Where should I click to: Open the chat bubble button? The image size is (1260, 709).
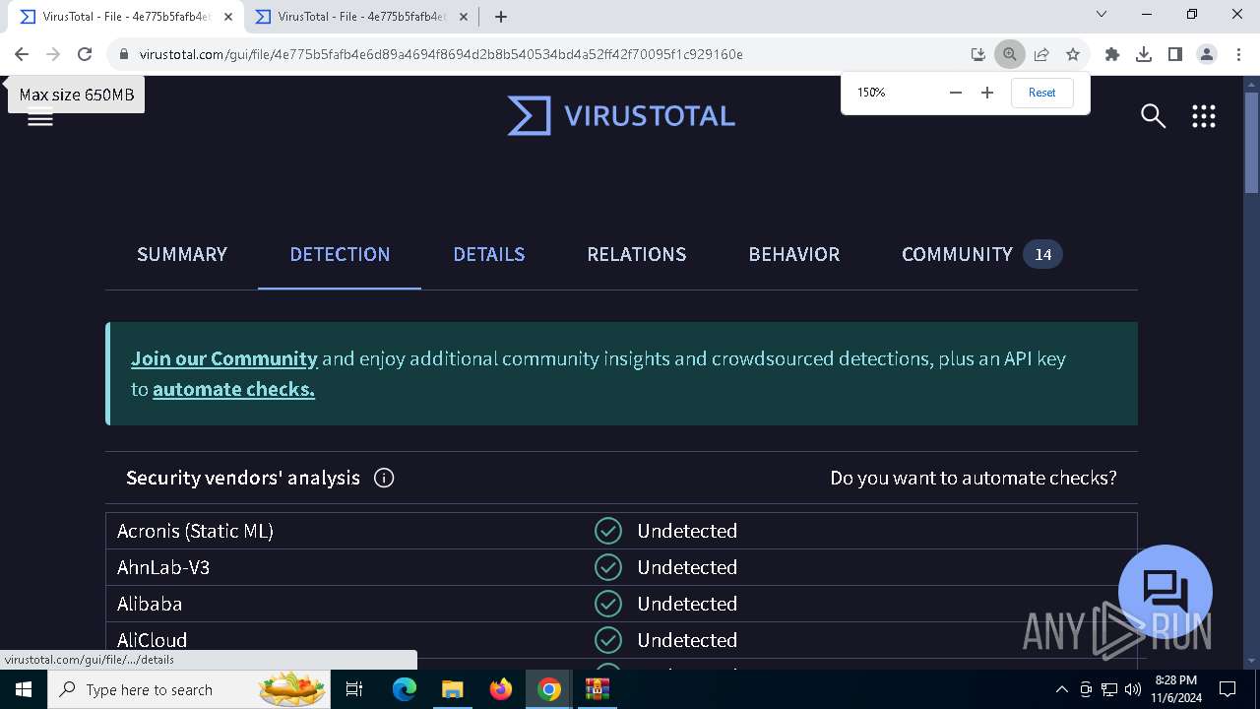tap(1165, 591)
